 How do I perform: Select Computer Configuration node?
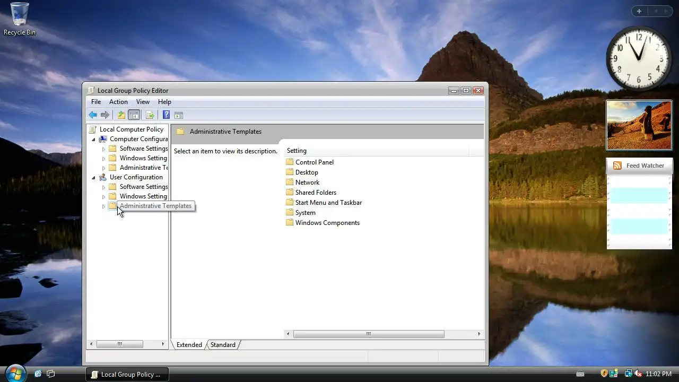[138, 139]
